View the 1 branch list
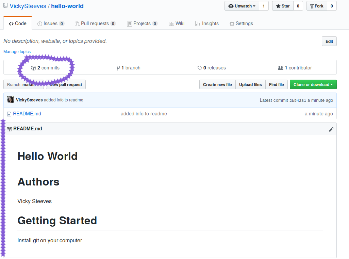 tap(129, 68)
